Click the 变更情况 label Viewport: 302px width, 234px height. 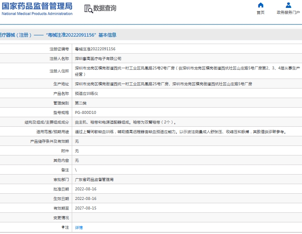61,218
